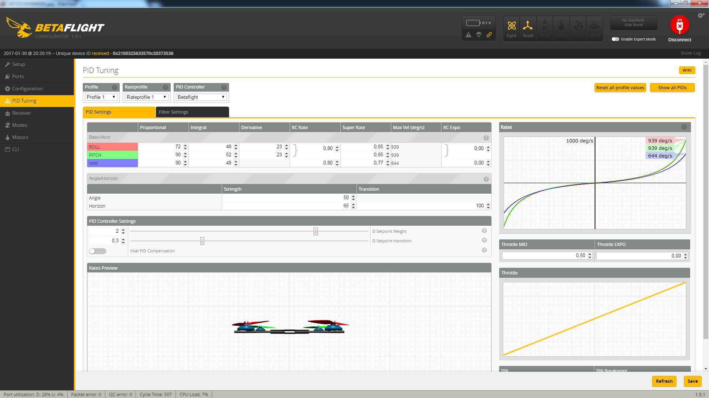Open help for Vbat PID Compensation

[484, 250]
